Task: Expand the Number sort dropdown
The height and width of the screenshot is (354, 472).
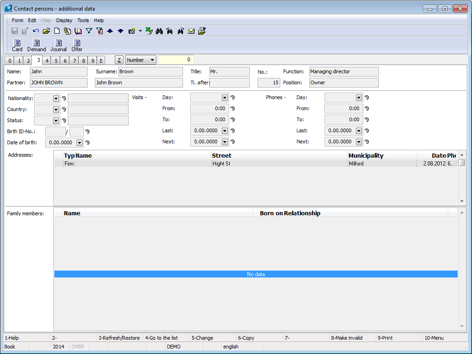Action: (152, 60)
